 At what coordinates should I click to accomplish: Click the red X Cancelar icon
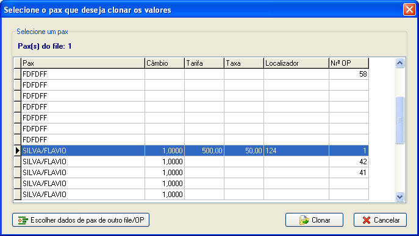pyautogui.click(x=367, y=220)
